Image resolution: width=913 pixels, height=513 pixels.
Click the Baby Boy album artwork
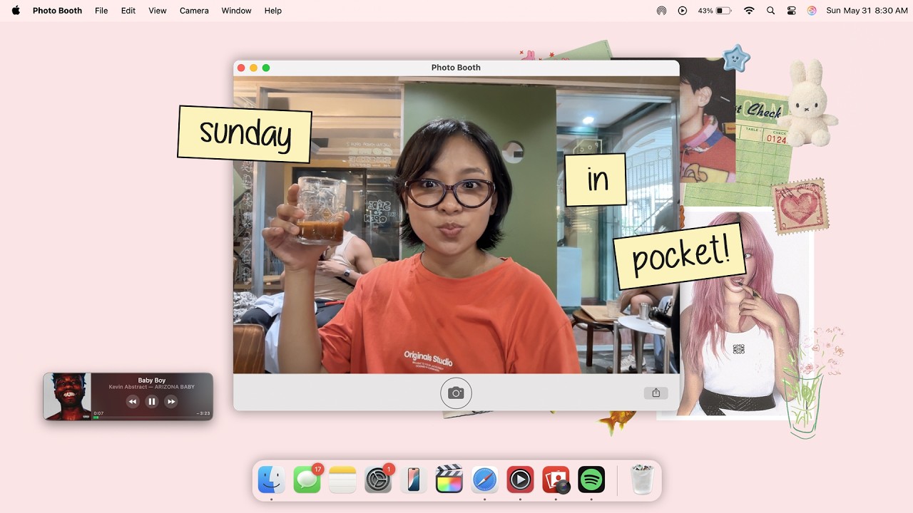pyautogui.click(x=67, y=396)
